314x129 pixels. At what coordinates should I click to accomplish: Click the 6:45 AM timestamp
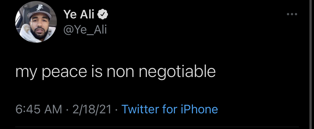(39, 109)
